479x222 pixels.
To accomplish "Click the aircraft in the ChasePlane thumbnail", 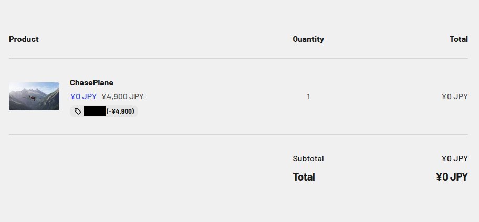I will pyautogui.click(x=32, y=97).
